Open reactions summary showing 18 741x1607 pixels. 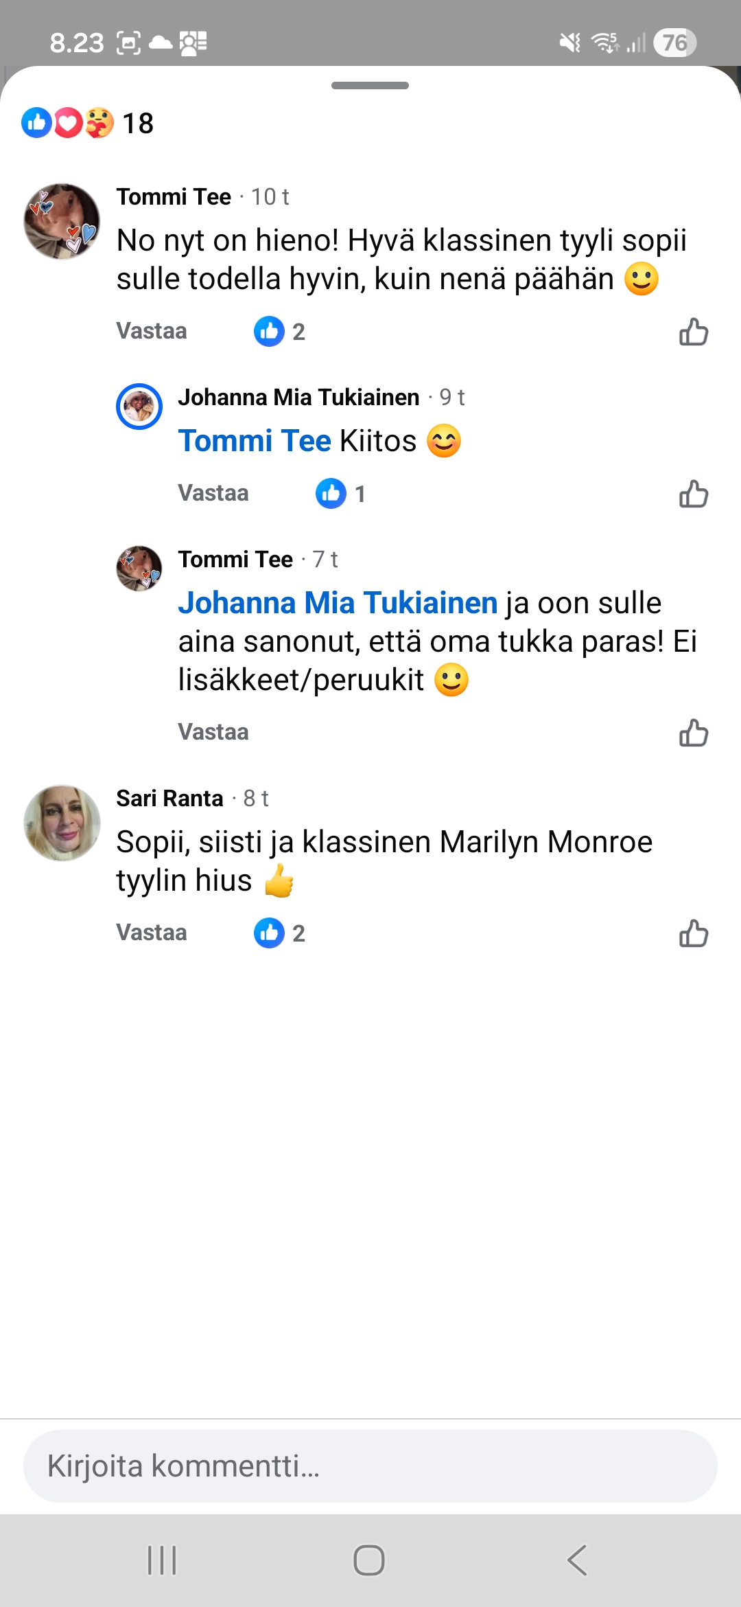(88, 124)
